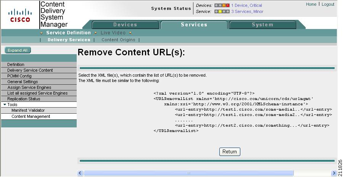Open the '3 Services, Minor' alert link

tap(247, 11)
